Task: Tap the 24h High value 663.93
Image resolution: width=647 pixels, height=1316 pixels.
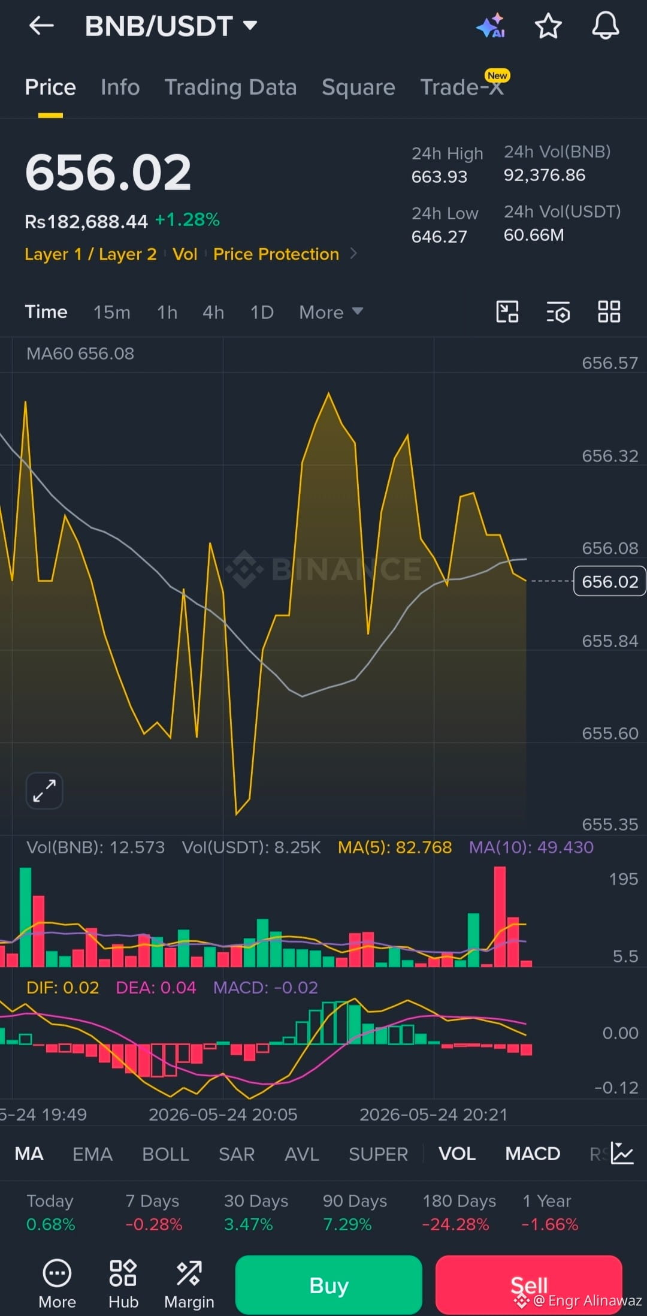Action: [x=439, y=177]
